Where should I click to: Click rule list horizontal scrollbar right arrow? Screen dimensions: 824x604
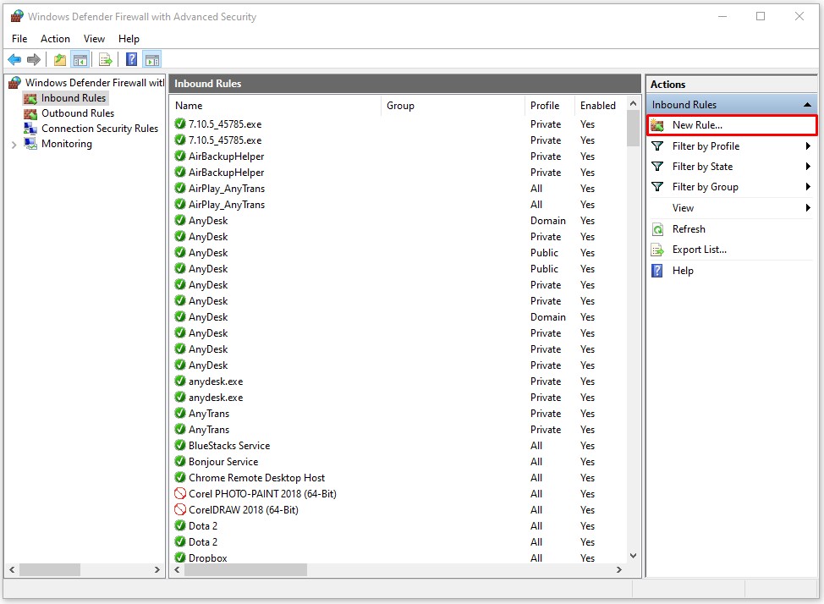tap(619, 569)
